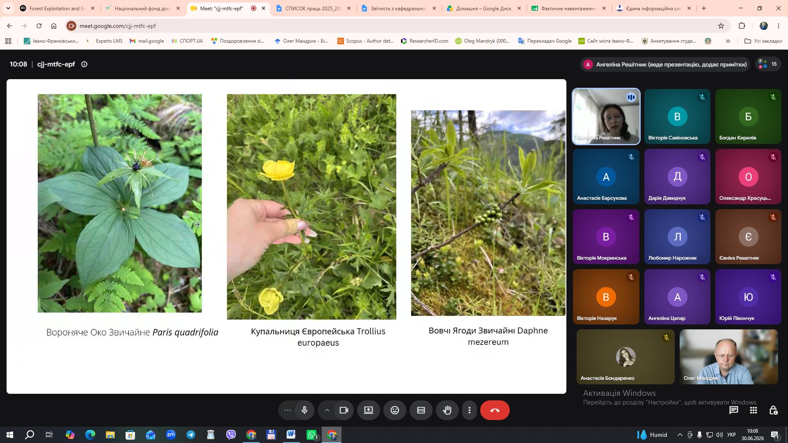The image size is (788, 443).
Task: Expand audio and video settings arrow
Action: tap(327, 410)
